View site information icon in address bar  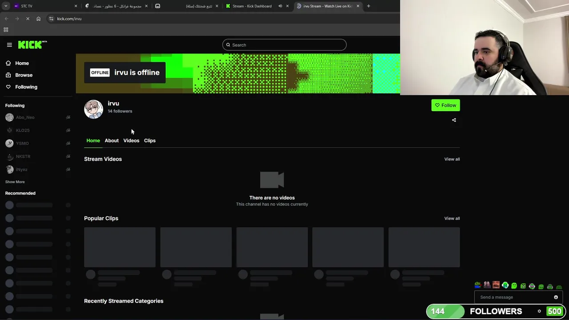coord(51,19)
